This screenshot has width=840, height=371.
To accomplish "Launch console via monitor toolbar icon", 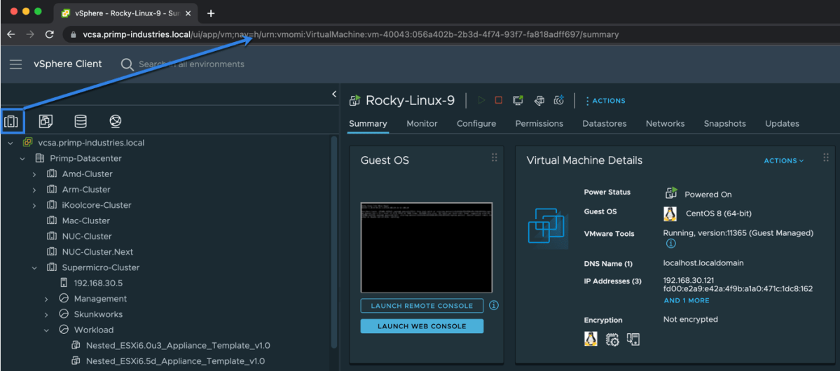I will pyautogui.click(x=518, y=100).
